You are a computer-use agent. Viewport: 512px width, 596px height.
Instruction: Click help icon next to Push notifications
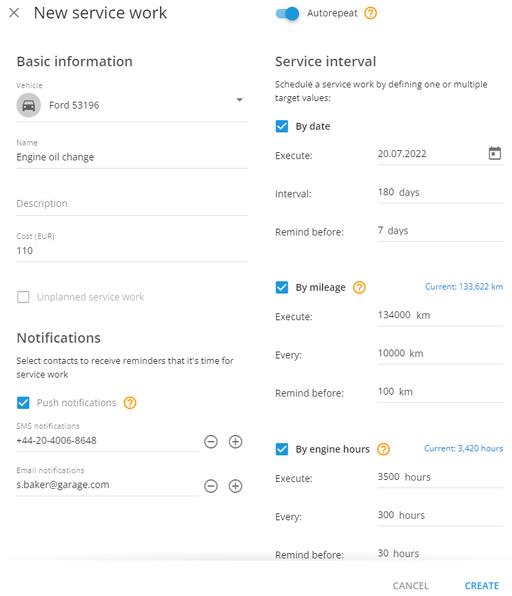pyautogui.click(x=130, y=403)
